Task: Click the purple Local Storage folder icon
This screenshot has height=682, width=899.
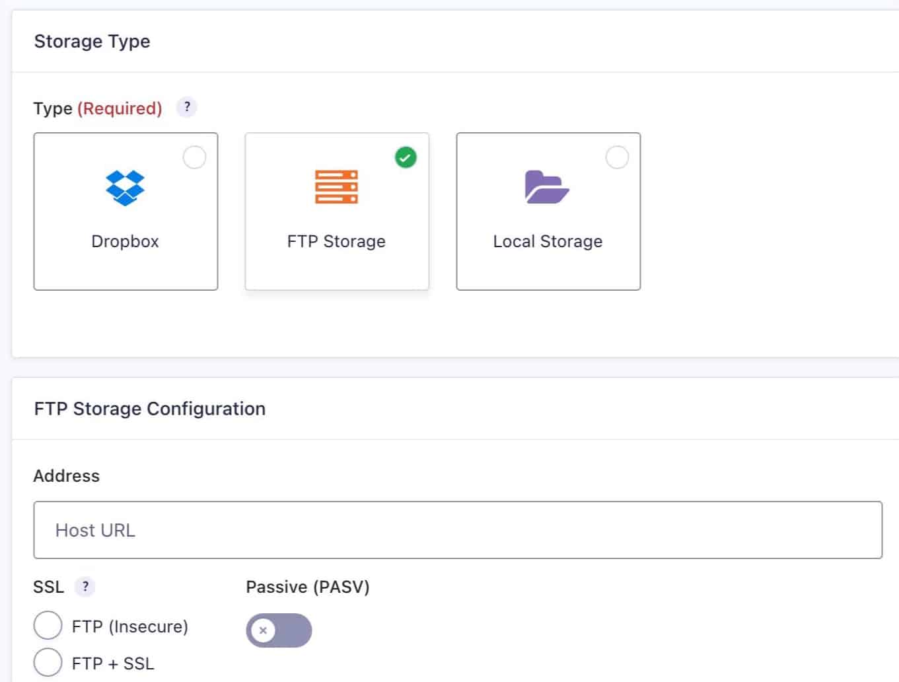Action: pos(547,187)
